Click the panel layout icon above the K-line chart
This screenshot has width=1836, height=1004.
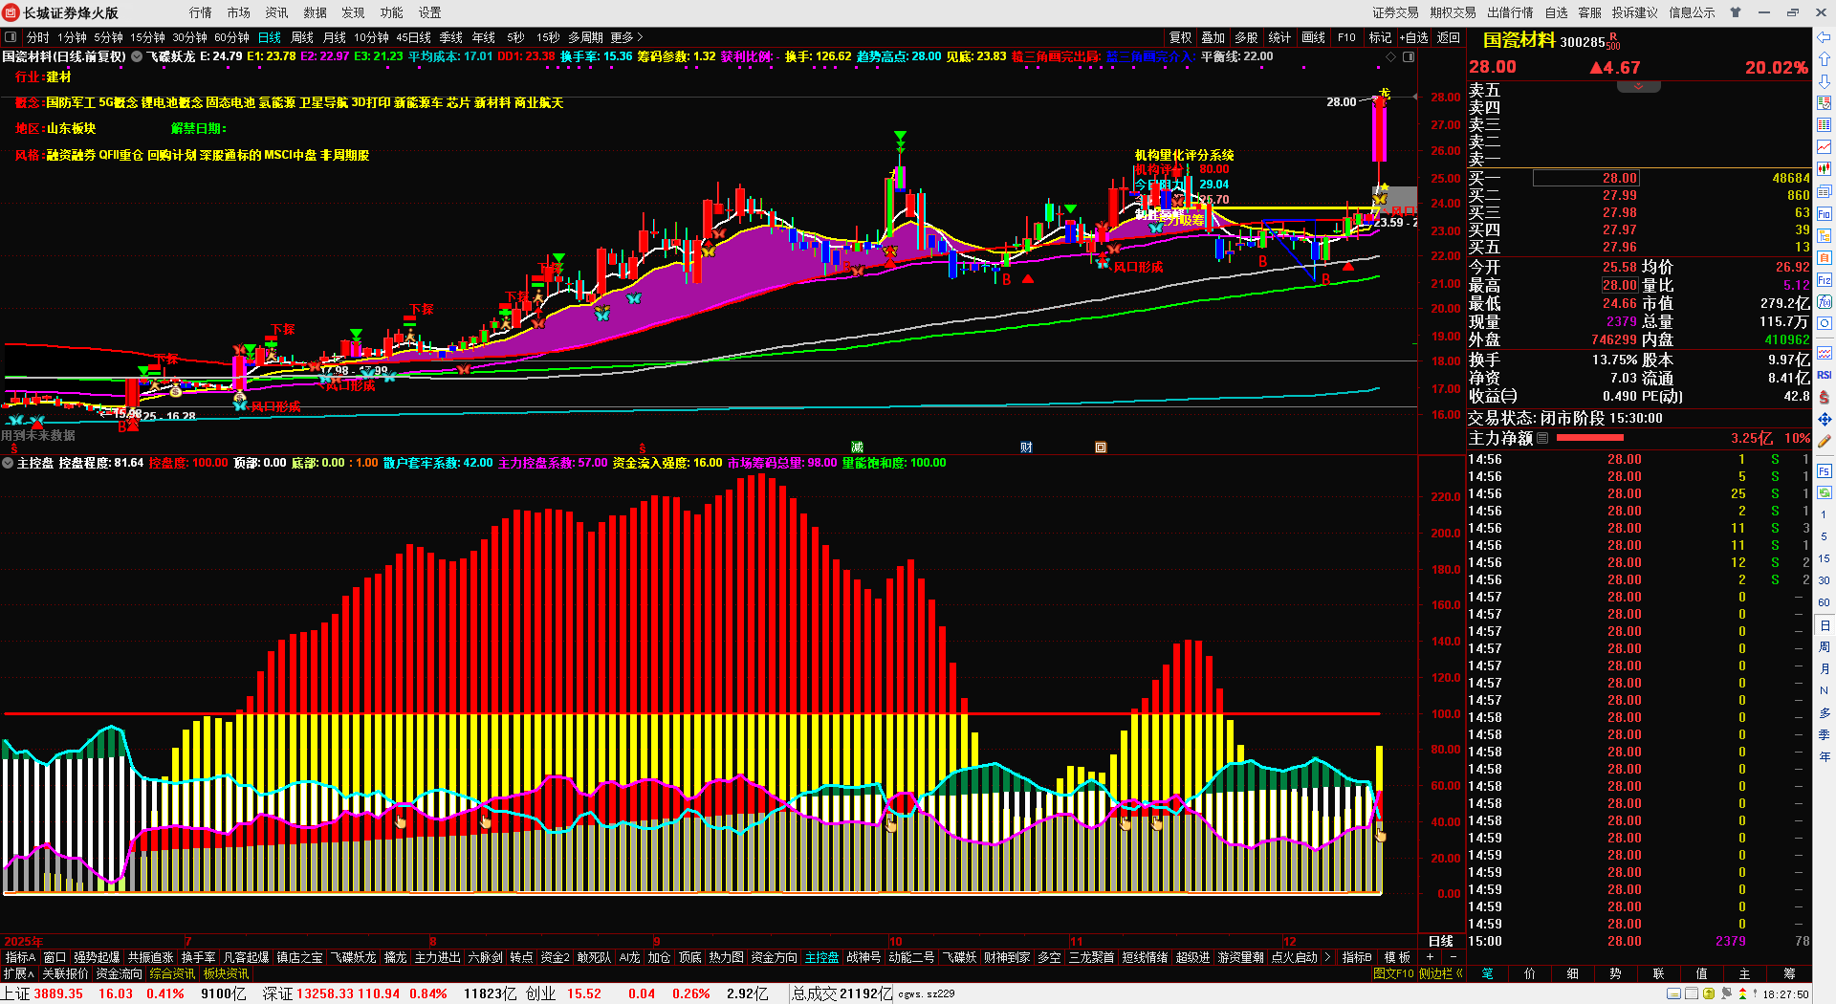(x=1409, y=56)
